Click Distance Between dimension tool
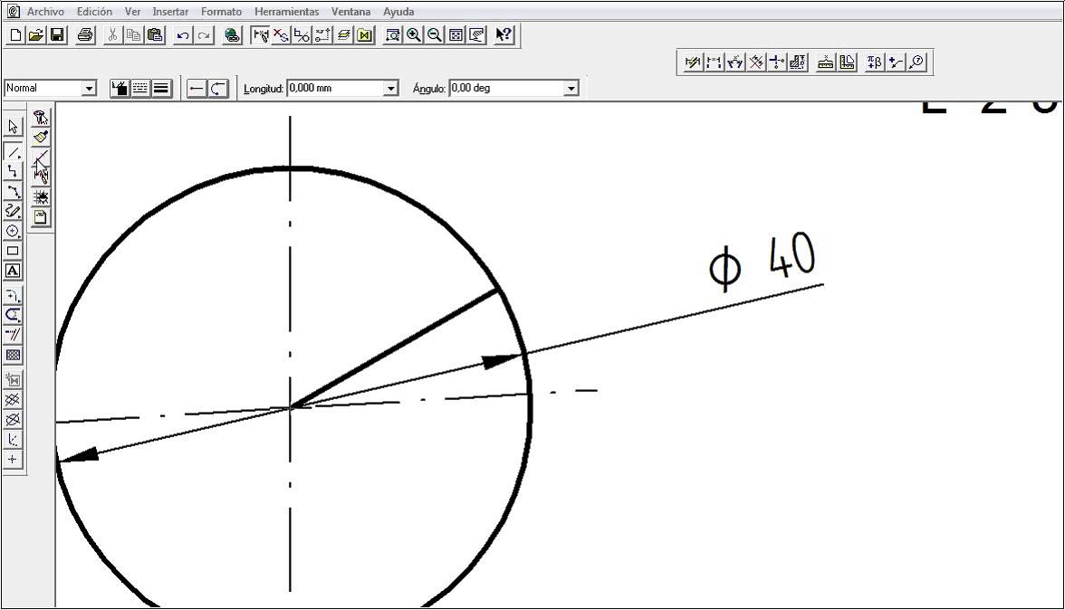Viewport: 1065px width, 610px height. [714, 62]
